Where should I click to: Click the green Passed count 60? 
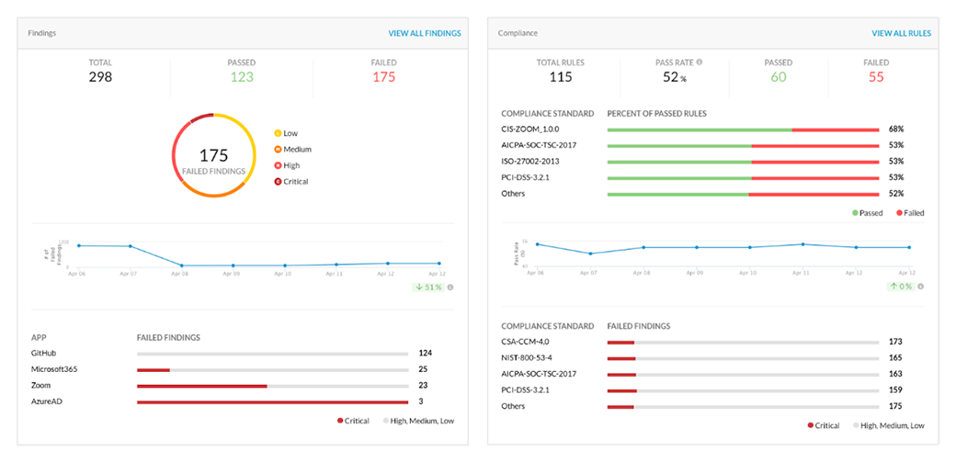coord(778,77)
